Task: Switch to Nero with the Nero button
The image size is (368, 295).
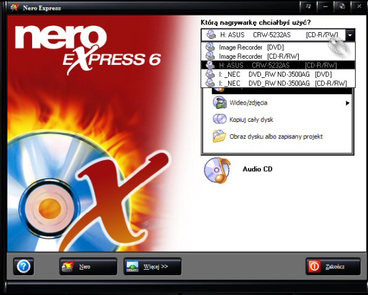Action: point(88,267)
